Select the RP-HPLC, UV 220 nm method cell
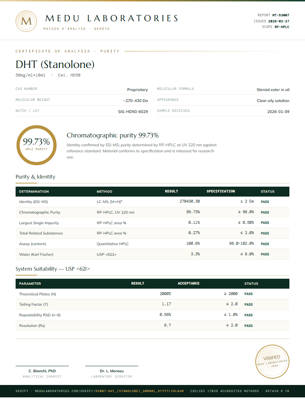The width and height of the screenshot is (305, 408). coord(115,212)
